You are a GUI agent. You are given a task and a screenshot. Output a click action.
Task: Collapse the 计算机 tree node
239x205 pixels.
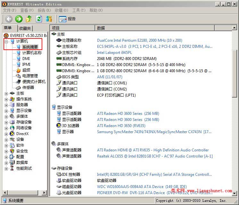pyautogui.click(x=6, y=41)
